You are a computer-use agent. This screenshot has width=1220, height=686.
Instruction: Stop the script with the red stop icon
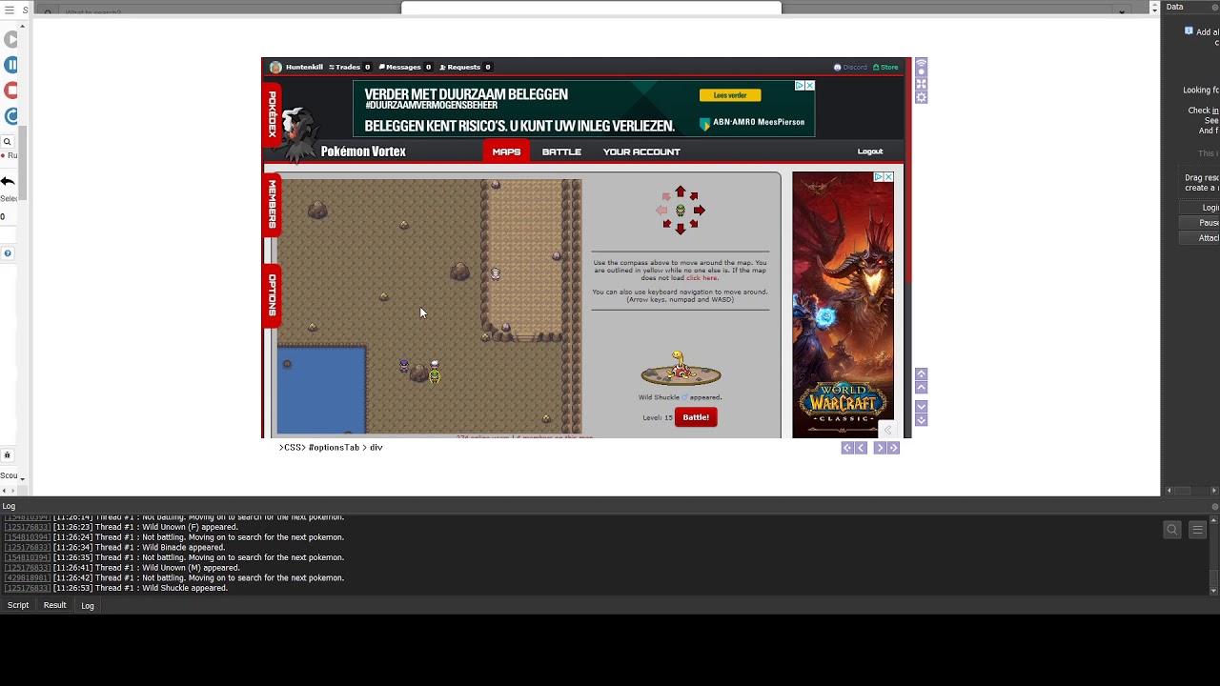click(x=11, y=91)
